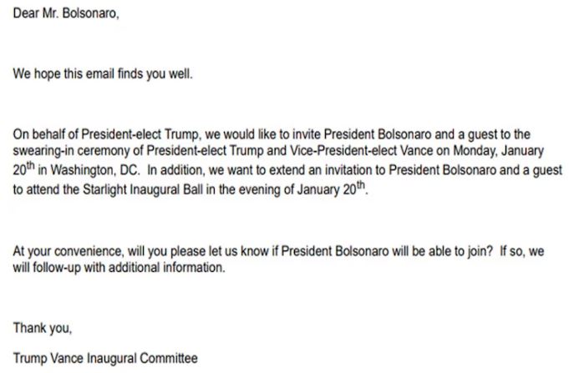Click the 'We hope this email finds you well' sentence
The image size is (569, 373).
tap(103, 74)
